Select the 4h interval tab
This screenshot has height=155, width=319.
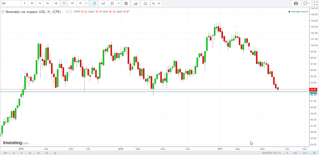point(47,3)
